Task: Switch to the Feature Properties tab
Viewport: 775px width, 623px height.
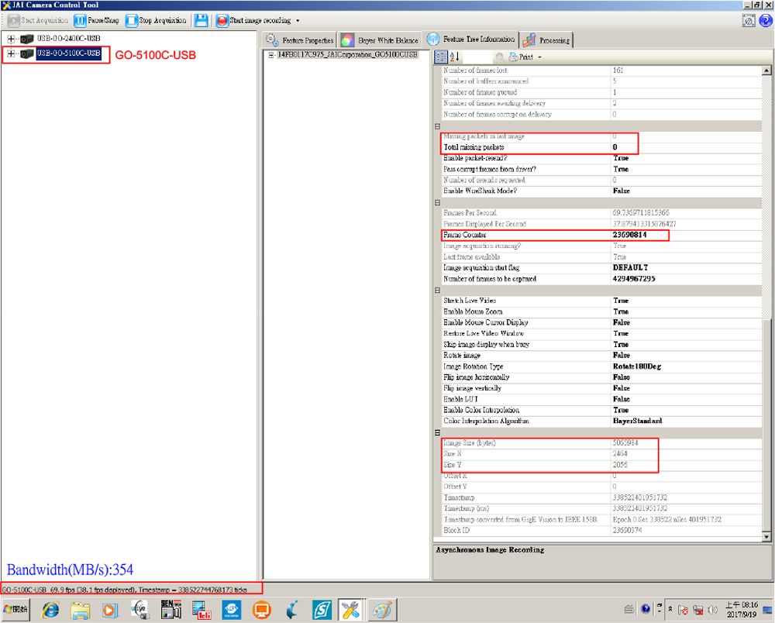Action: (300, 40)
